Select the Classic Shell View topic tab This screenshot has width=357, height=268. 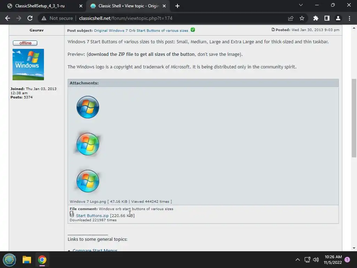[129, 6]
